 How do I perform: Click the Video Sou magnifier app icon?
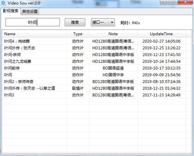point(3,3)
